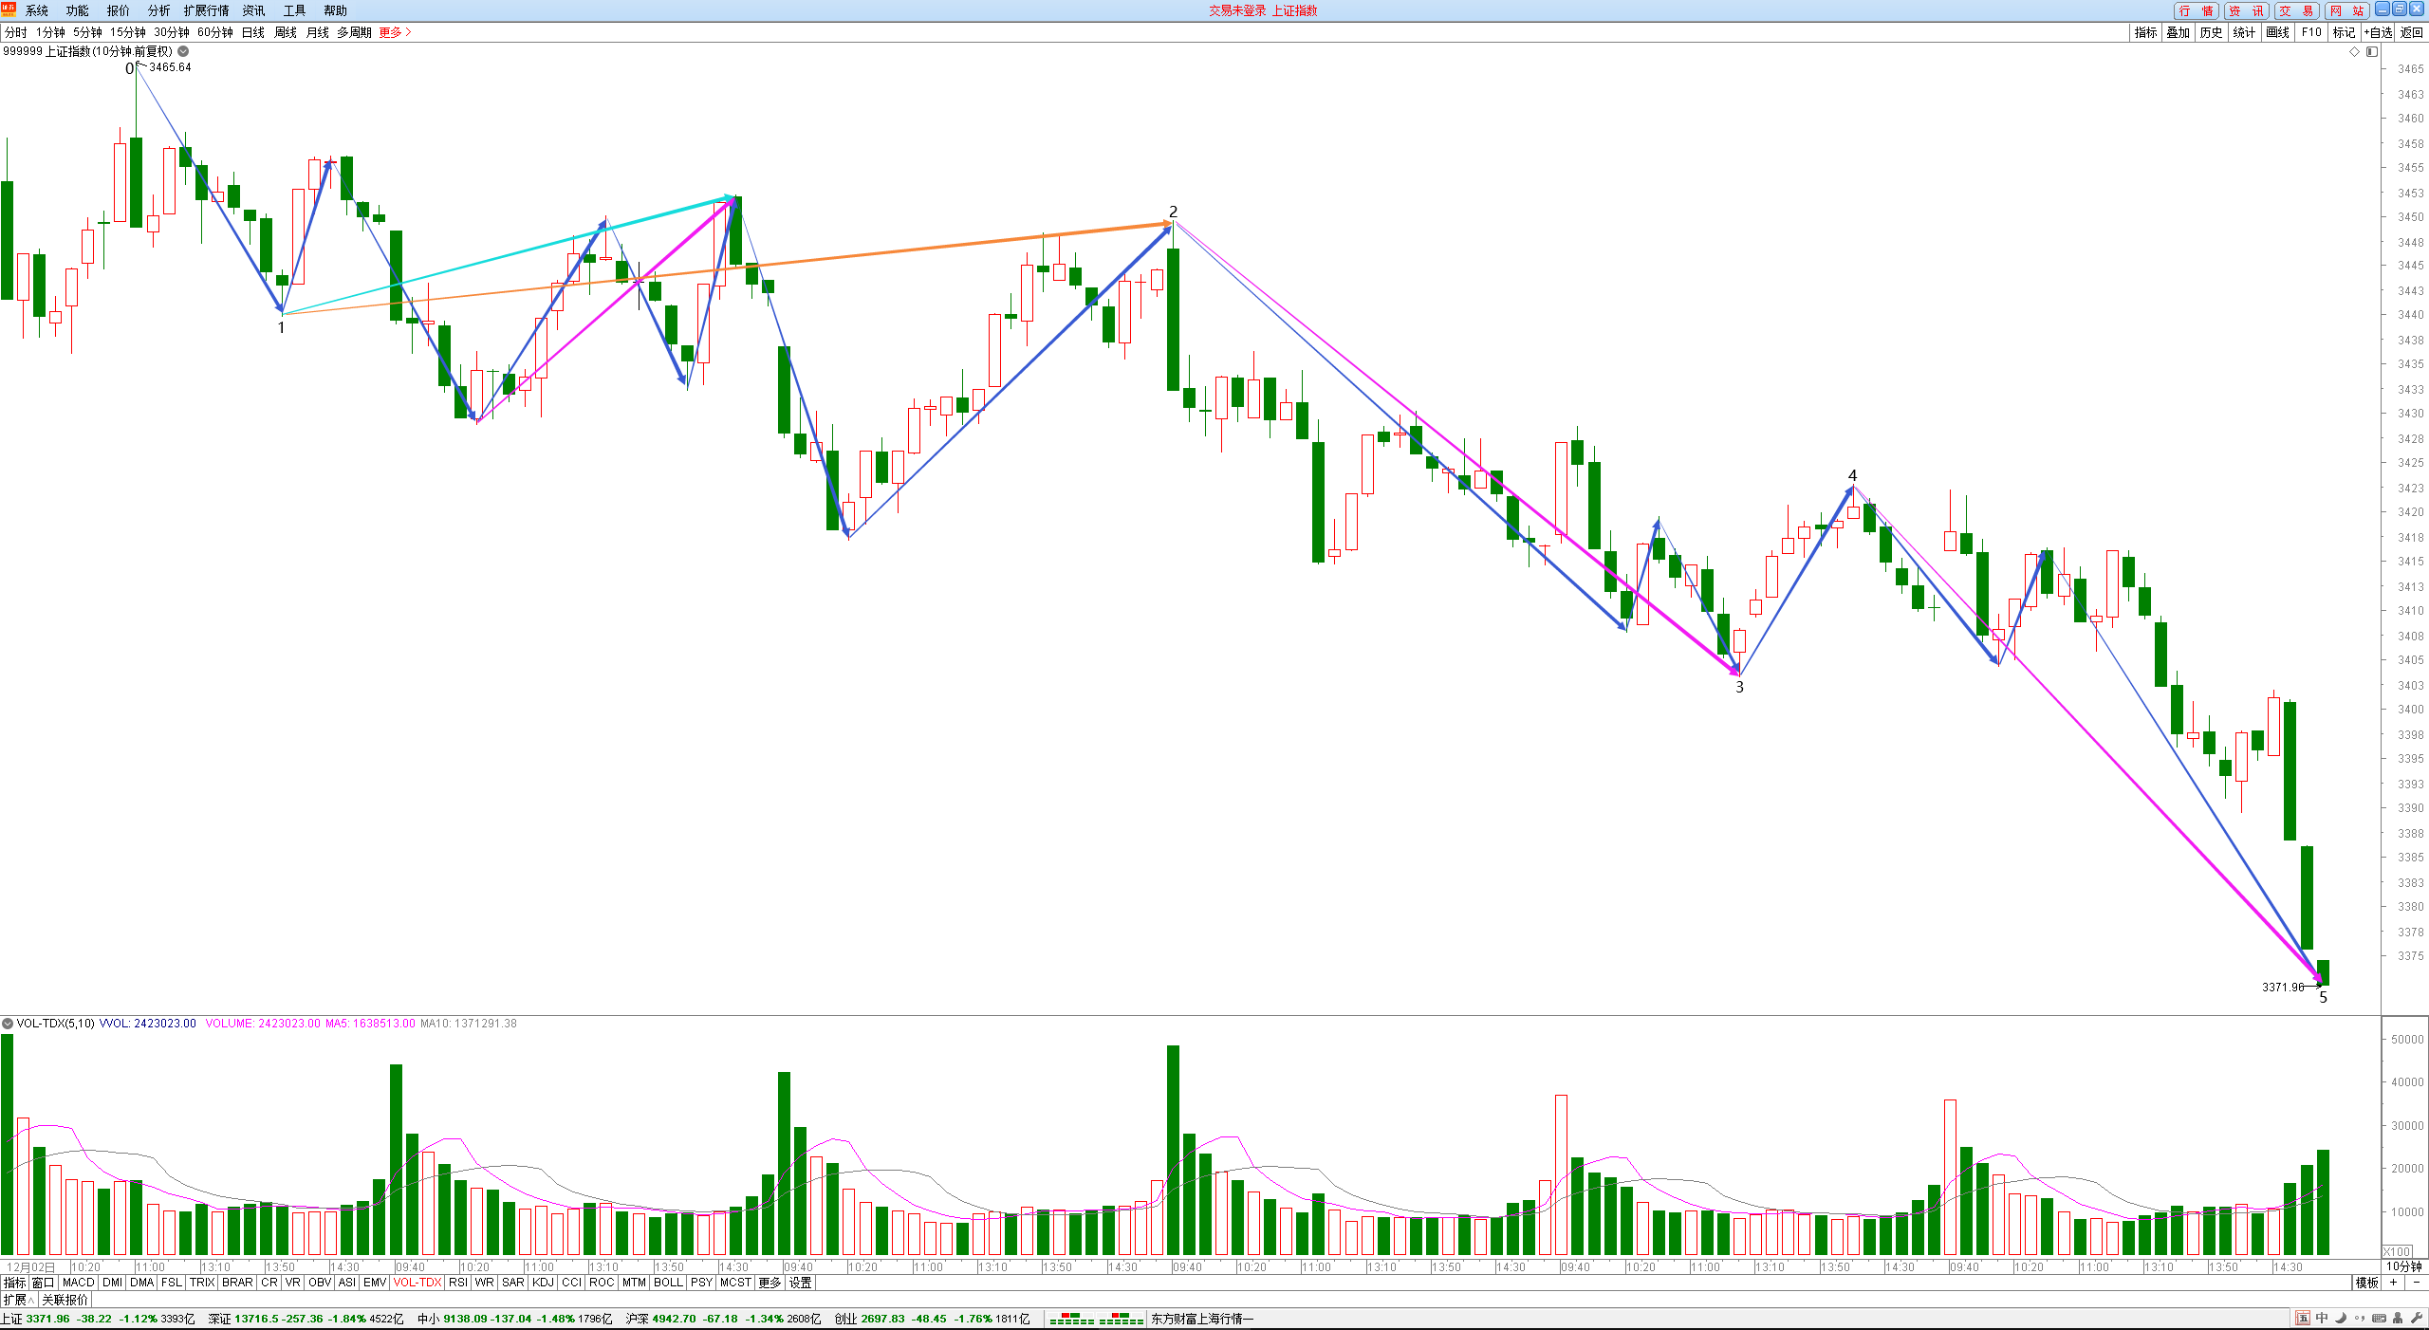Switch to 周线 period tab
Image resolution: width=2429 pixels, height=1330 pixels.
(x=286, y=32)
